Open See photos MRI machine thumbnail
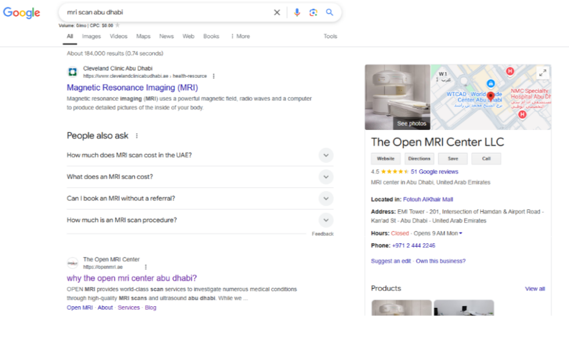Image resolution: width=569 pixels, height=344 pixels. [398, 97]
